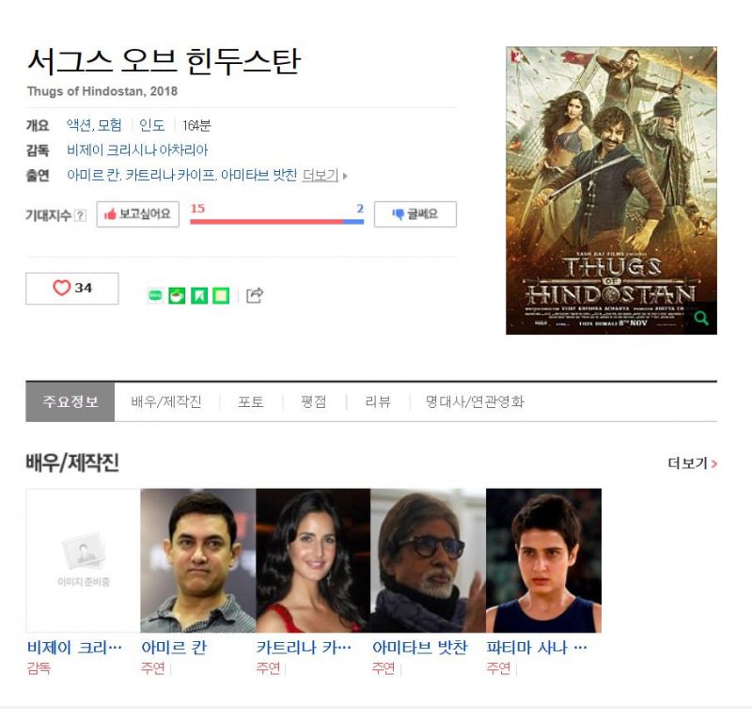The height and width of the screenshot is (721, 752).
Task: Open the share arrow icon
Action: (x=255, y=295)
